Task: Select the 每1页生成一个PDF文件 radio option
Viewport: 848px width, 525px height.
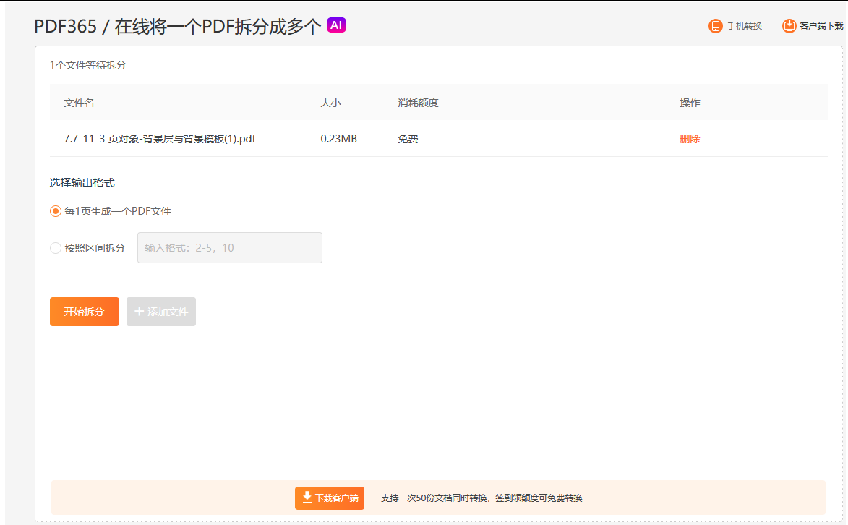Action: point(55,211)
